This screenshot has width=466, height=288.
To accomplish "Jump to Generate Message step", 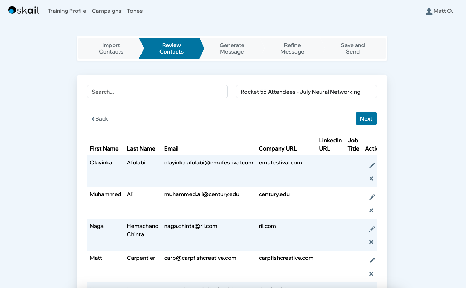I will [232, 48].
